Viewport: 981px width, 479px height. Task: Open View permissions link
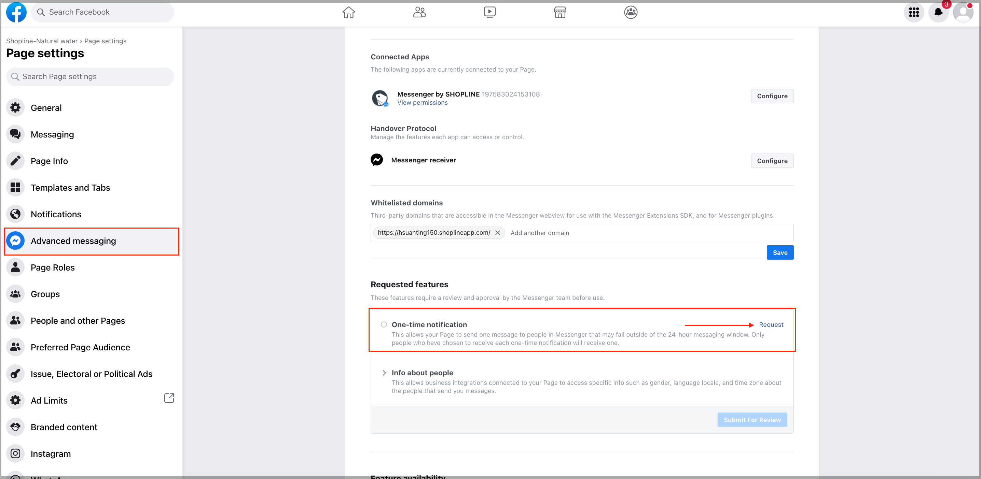coord(422,103)
